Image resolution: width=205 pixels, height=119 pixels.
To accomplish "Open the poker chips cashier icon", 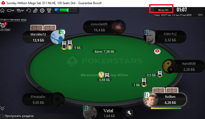I will click(35, 10).
